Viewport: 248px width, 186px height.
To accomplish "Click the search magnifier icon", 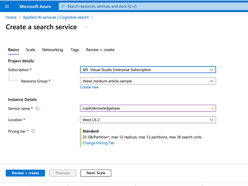I will (63, 6).
